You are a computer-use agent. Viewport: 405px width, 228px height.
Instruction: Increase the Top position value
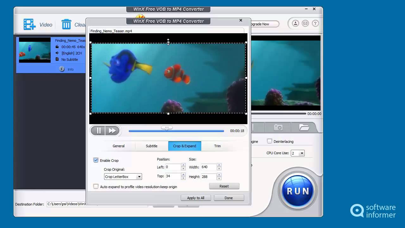[x=183, y=174]
